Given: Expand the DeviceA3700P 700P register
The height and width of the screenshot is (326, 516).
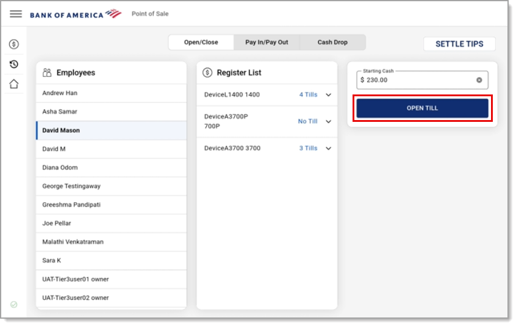Looking at the screenshot, I should [328, 122].
